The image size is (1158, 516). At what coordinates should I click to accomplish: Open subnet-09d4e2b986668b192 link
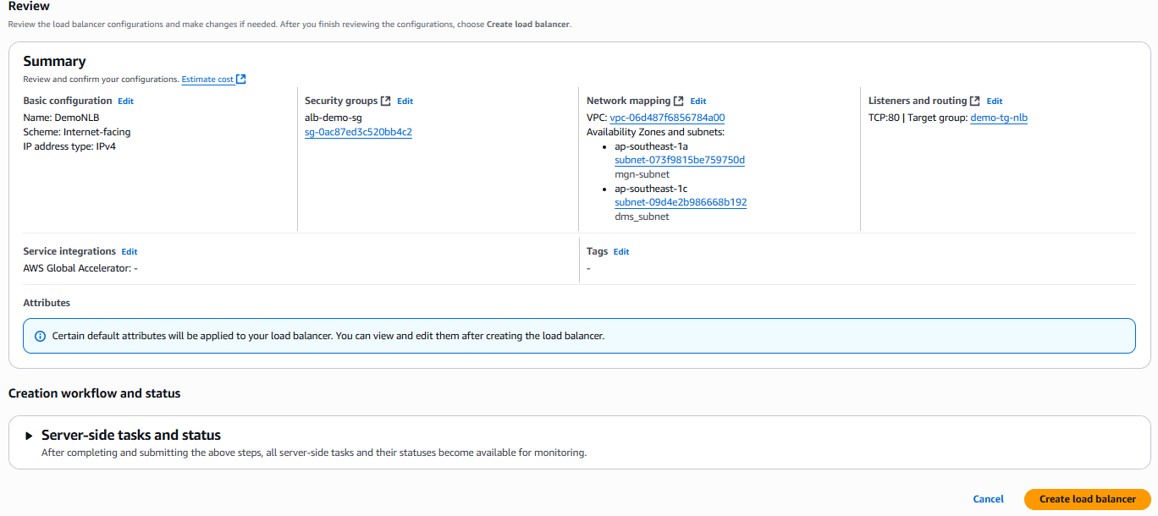tap(681, 202)
